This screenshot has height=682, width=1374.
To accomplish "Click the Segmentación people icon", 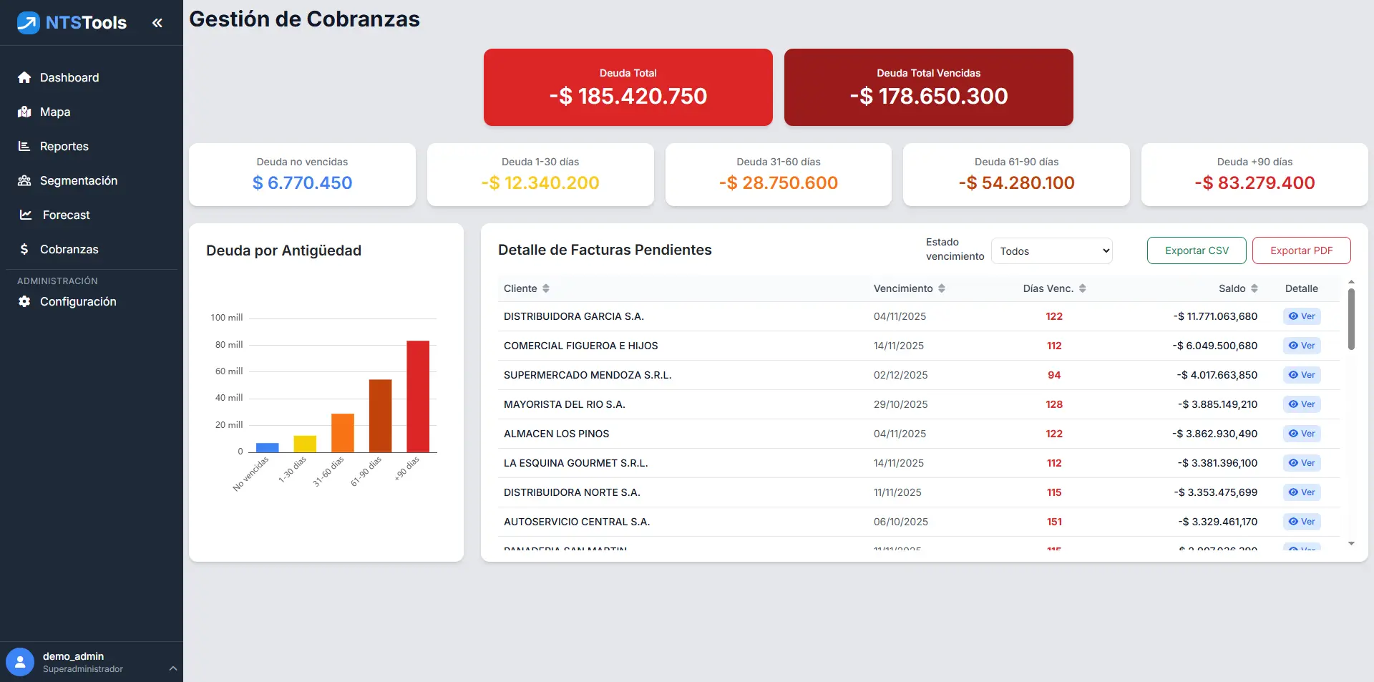I will (x=24, y=180).
